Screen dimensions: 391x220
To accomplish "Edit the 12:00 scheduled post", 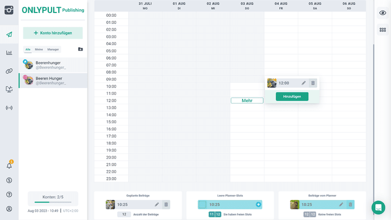I will (304, 83).
